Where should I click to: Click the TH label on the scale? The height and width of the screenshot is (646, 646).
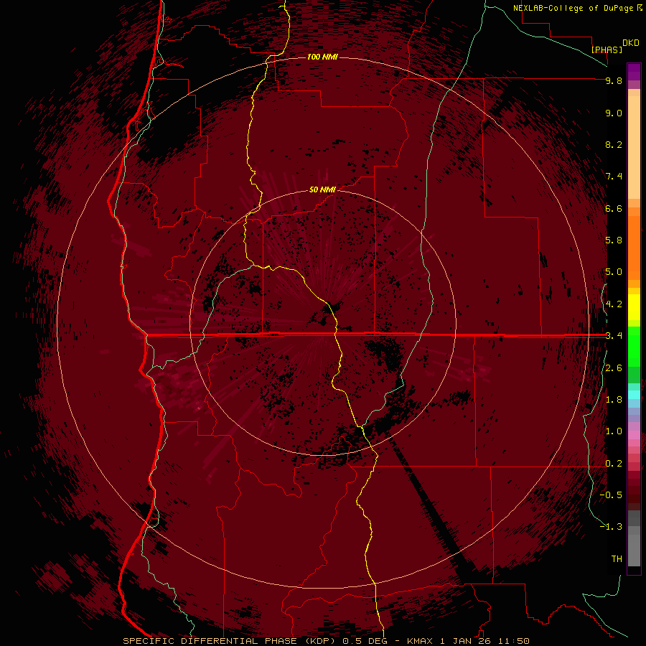point(617,559)
